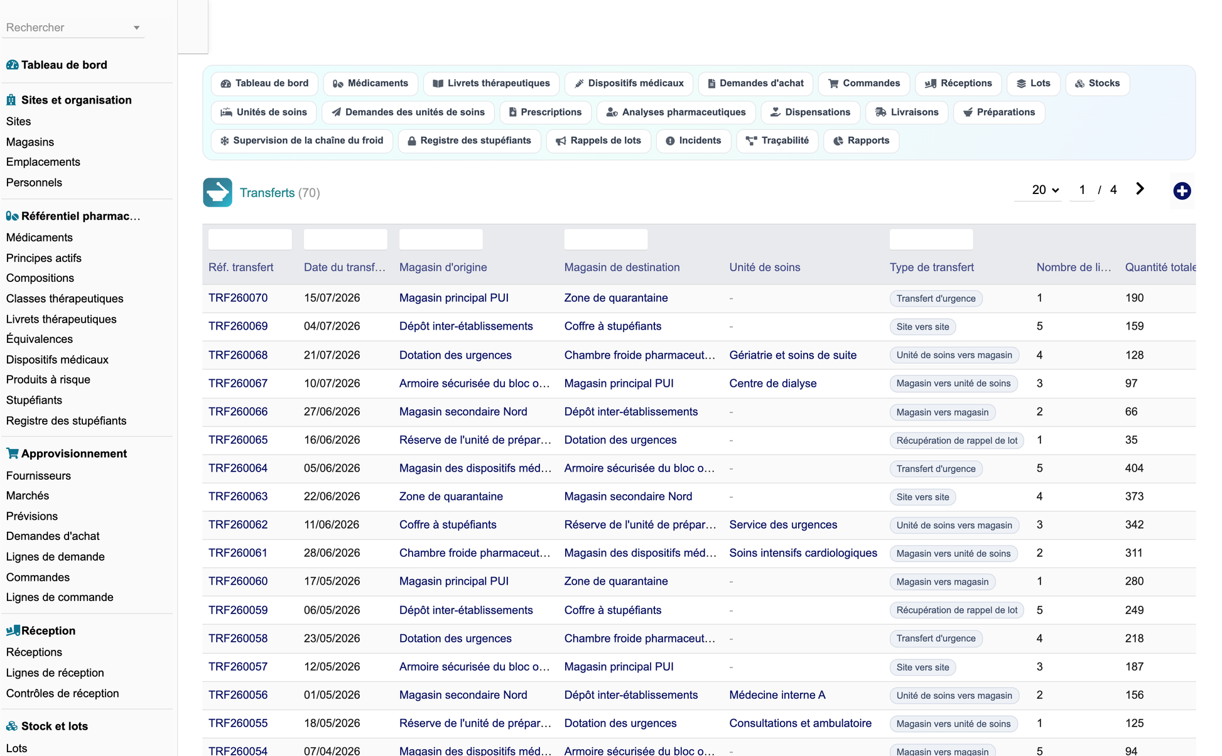Click the Tableau de bord gauge icon in sidebar

[x=12, y=65]
